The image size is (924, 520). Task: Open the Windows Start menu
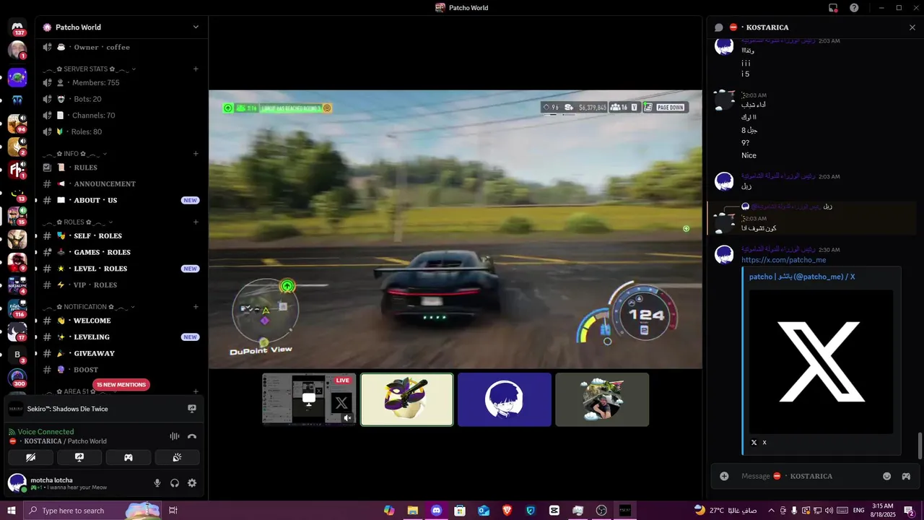tap(10, 511)
